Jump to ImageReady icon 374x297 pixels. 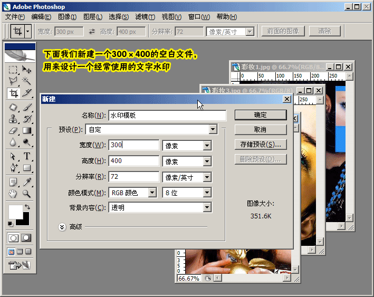tap(20, 265)
